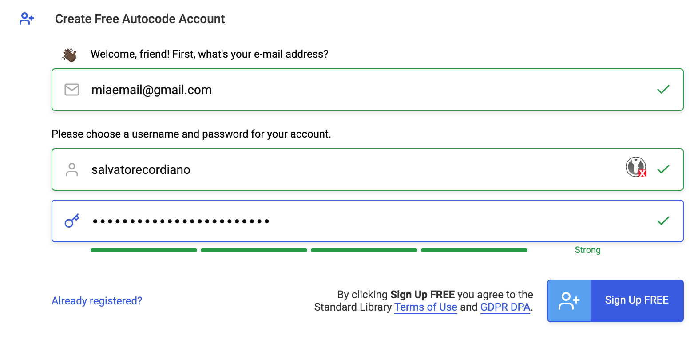
Task: Click the green checkmark in password field
Action: (663, 221)
